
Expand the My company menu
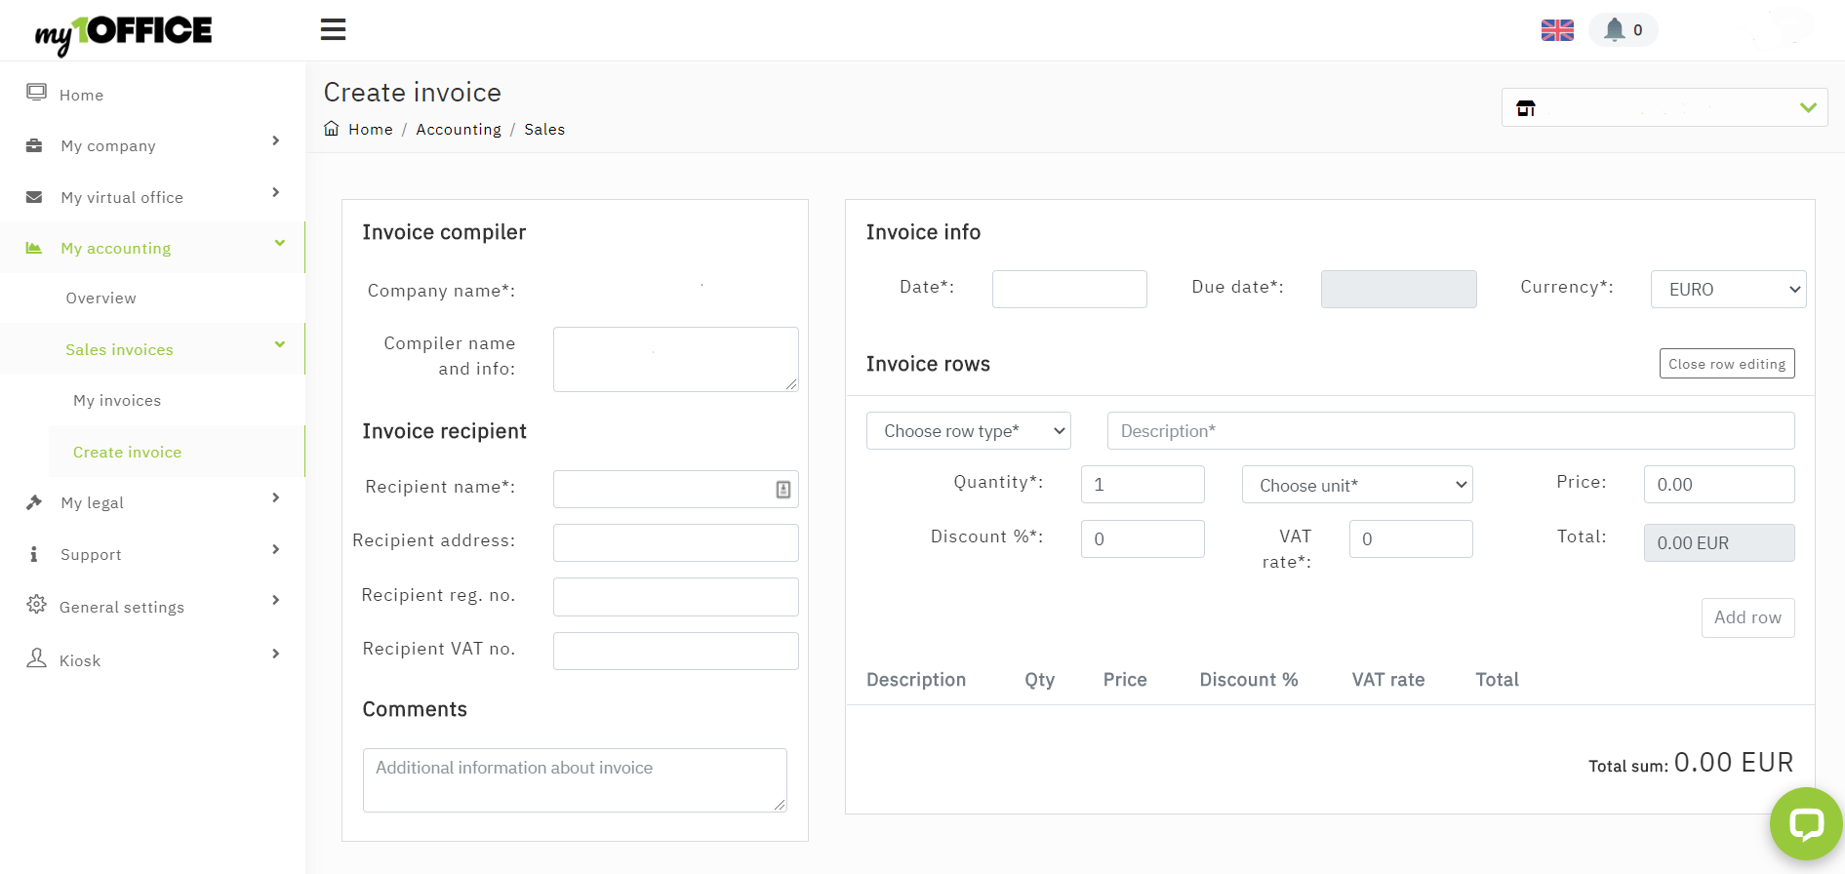pos(153,145)
